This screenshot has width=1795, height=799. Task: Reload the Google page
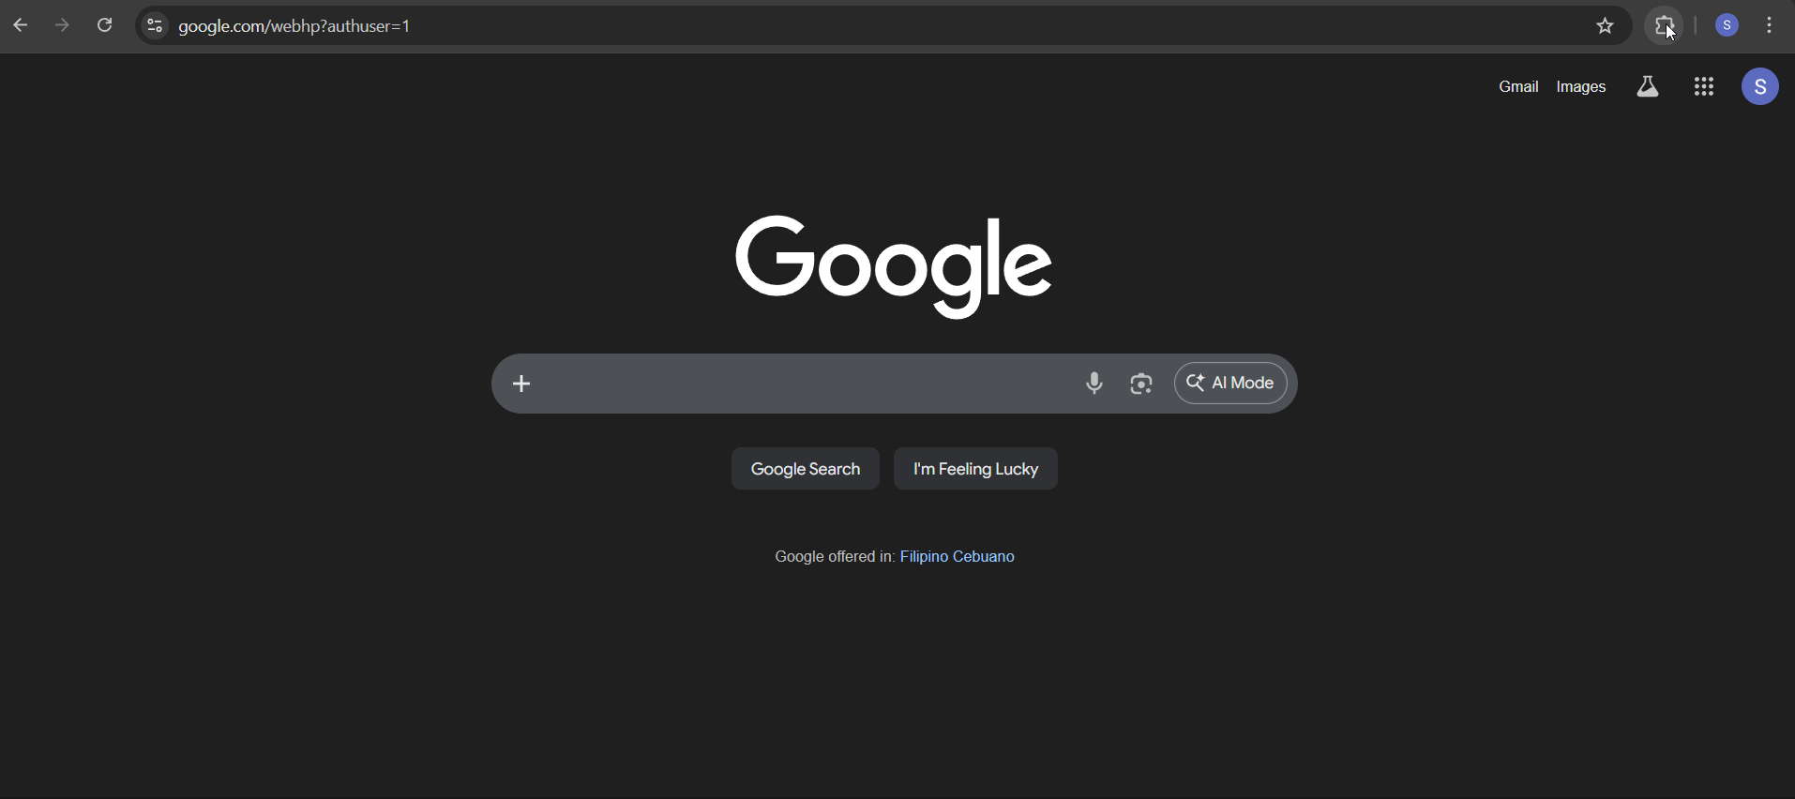click(x=105, y=25)
